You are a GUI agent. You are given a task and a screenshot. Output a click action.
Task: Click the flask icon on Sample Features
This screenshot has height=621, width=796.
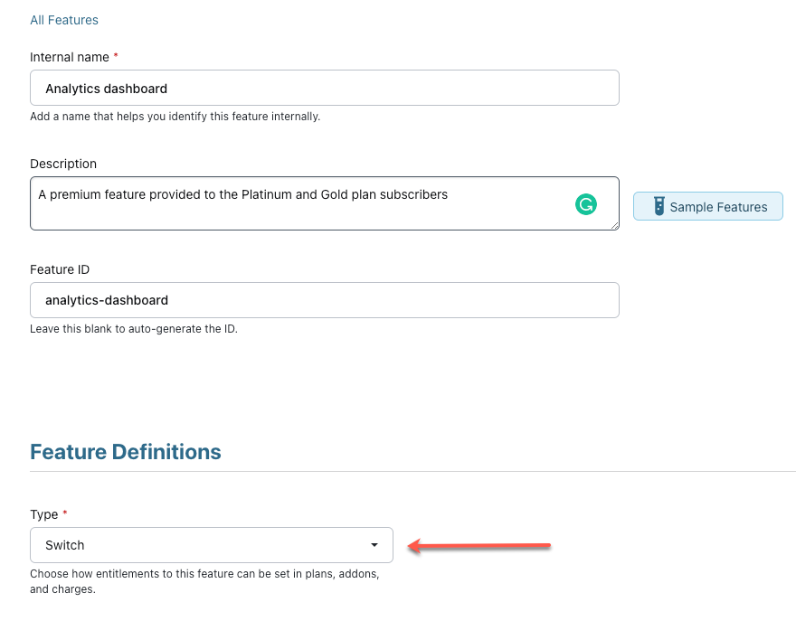click(x=659, y=207)
